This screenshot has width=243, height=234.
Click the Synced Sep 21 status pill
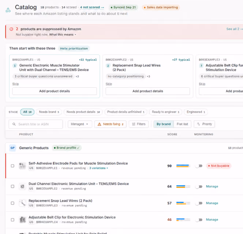click(123, 7)
